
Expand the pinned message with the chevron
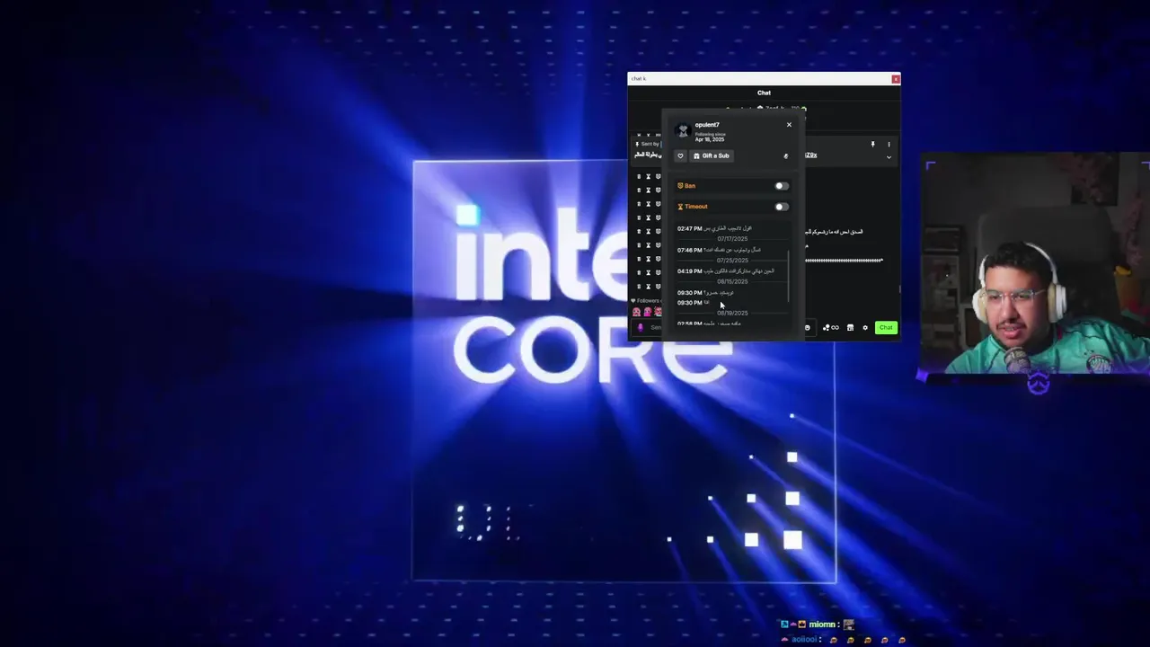tap(889, 157)
